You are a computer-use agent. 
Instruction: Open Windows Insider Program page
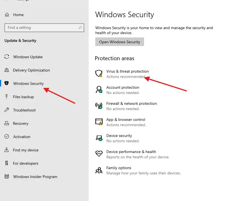pyautogui.click(x=35, y=177)
